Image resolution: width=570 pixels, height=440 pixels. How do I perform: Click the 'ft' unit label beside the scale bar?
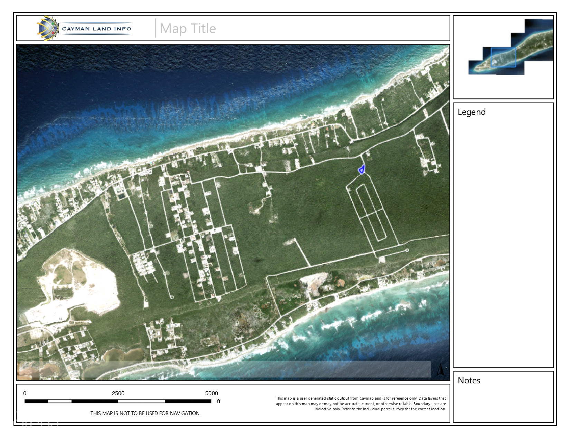click(218, 402)
